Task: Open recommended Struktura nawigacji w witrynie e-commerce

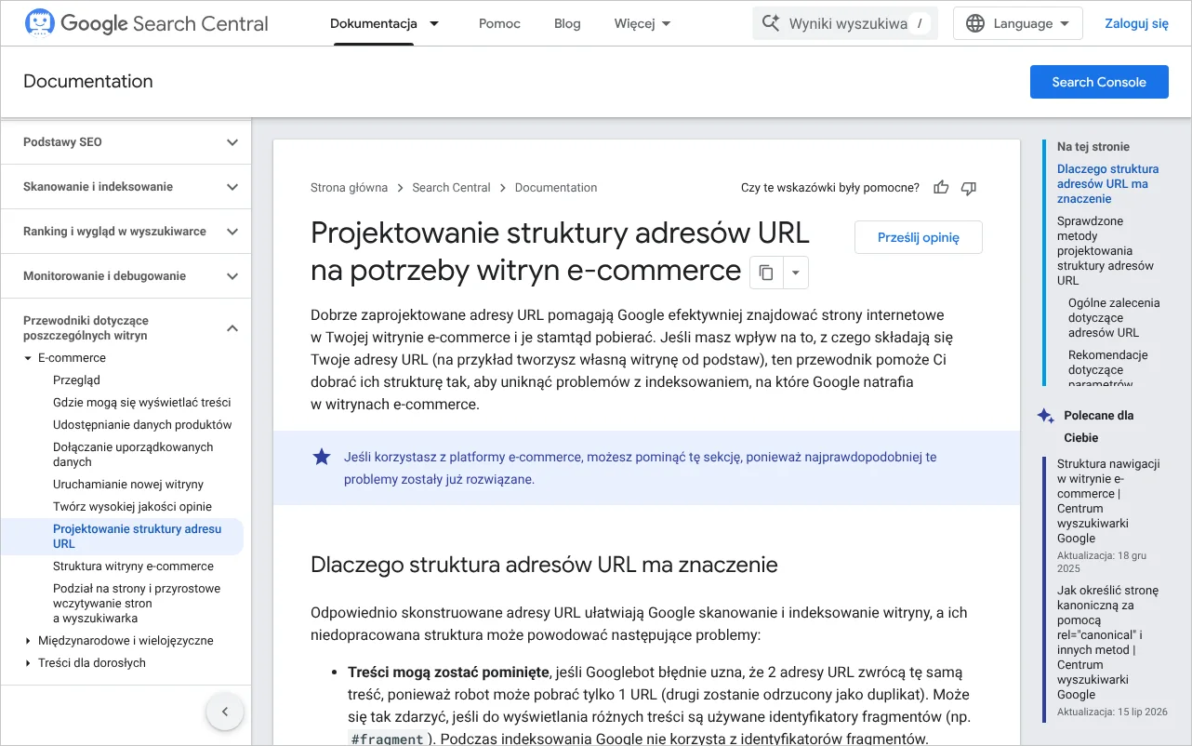Action: [x=1108, y=501]
